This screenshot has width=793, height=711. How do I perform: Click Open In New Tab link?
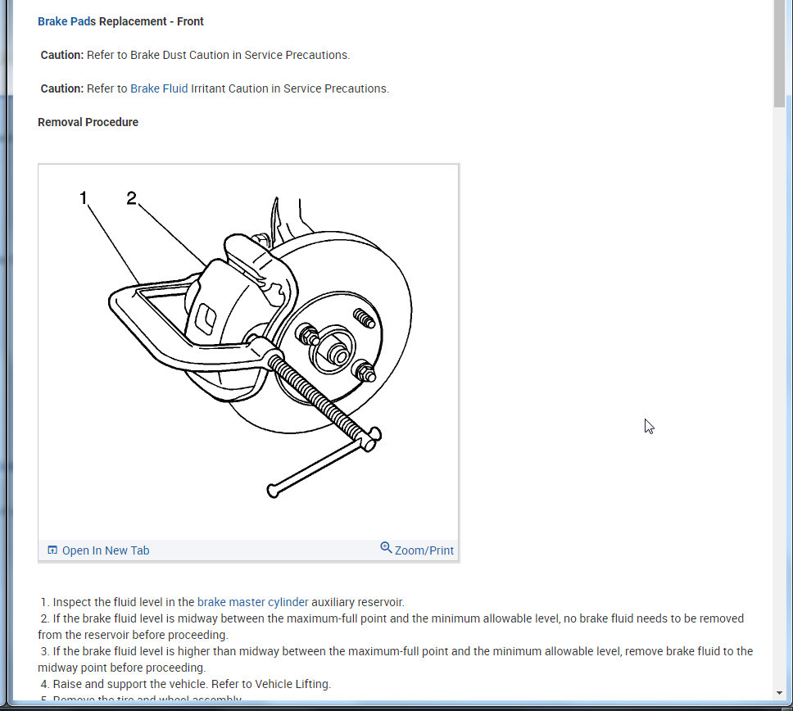click(106, 550)
